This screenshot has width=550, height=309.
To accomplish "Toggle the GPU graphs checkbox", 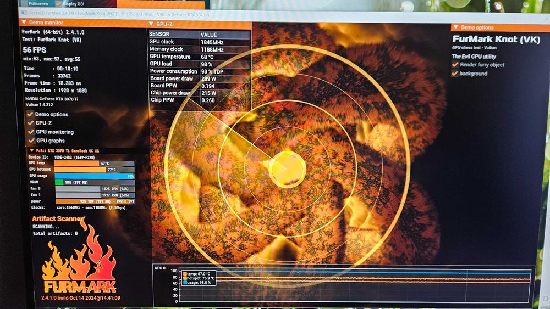I will click(x=31, y=141).
